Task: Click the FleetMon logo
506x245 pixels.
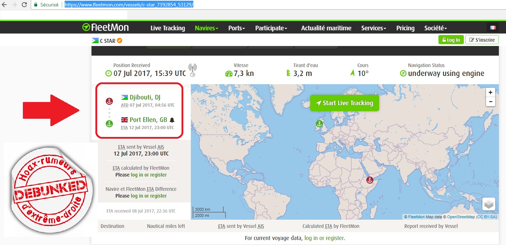Action: (105, 28)
